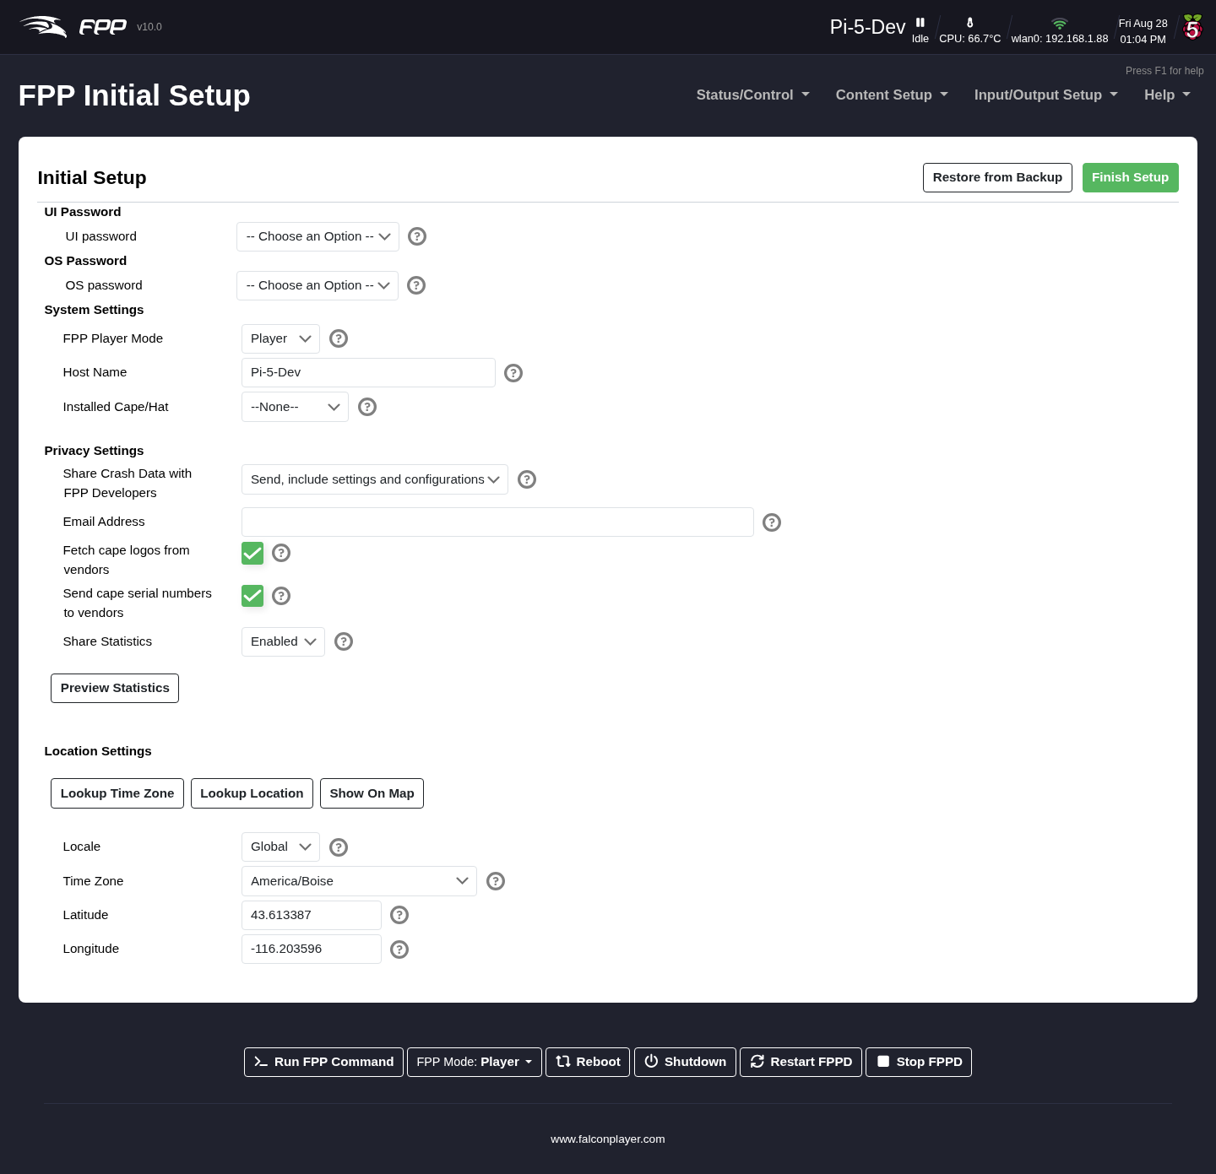Click the wlan0 wifi signal icon
Screen dimensions: 1216x1174
click(1059, 24)
